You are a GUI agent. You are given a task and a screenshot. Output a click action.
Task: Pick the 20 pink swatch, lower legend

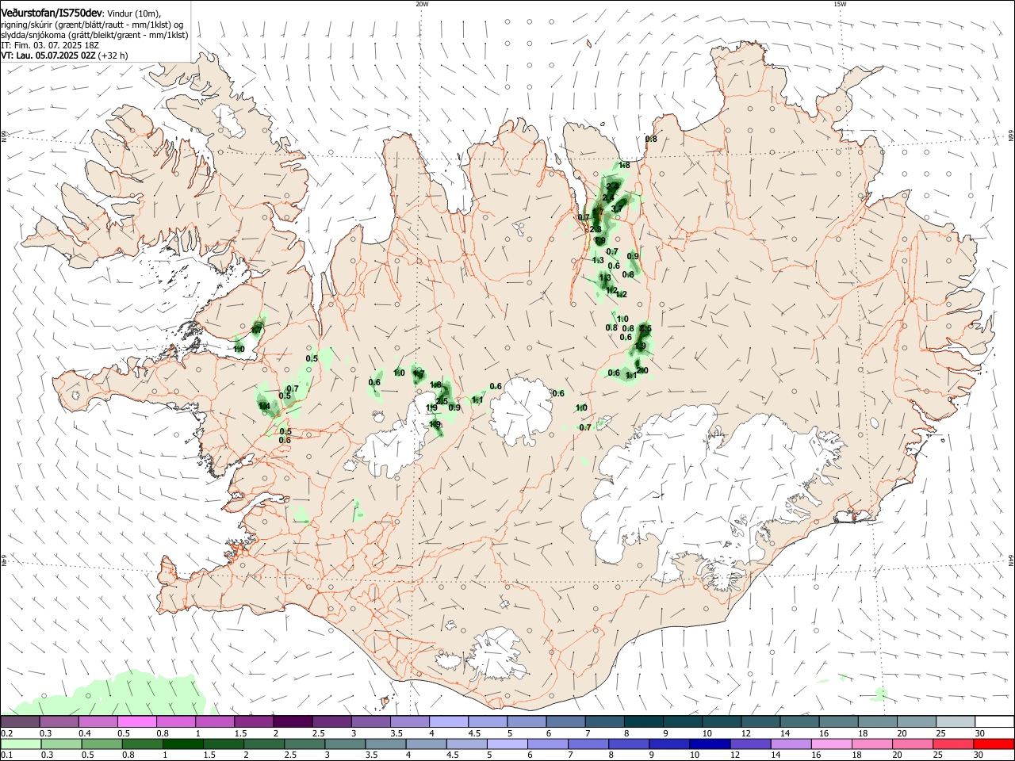[x=913, y=744]
